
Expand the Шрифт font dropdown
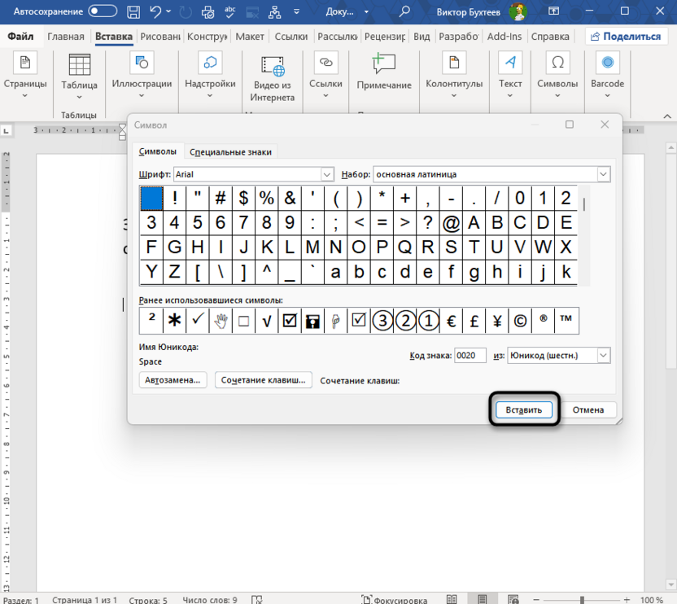point(327,174)
